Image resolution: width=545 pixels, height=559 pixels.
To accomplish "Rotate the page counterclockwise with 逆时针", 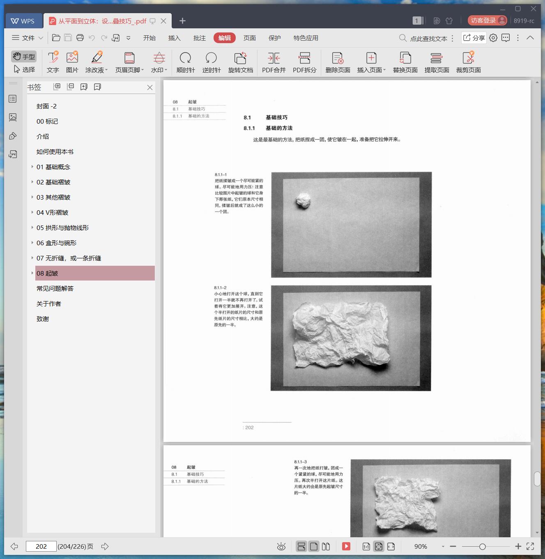I will [x=212, y=62].
